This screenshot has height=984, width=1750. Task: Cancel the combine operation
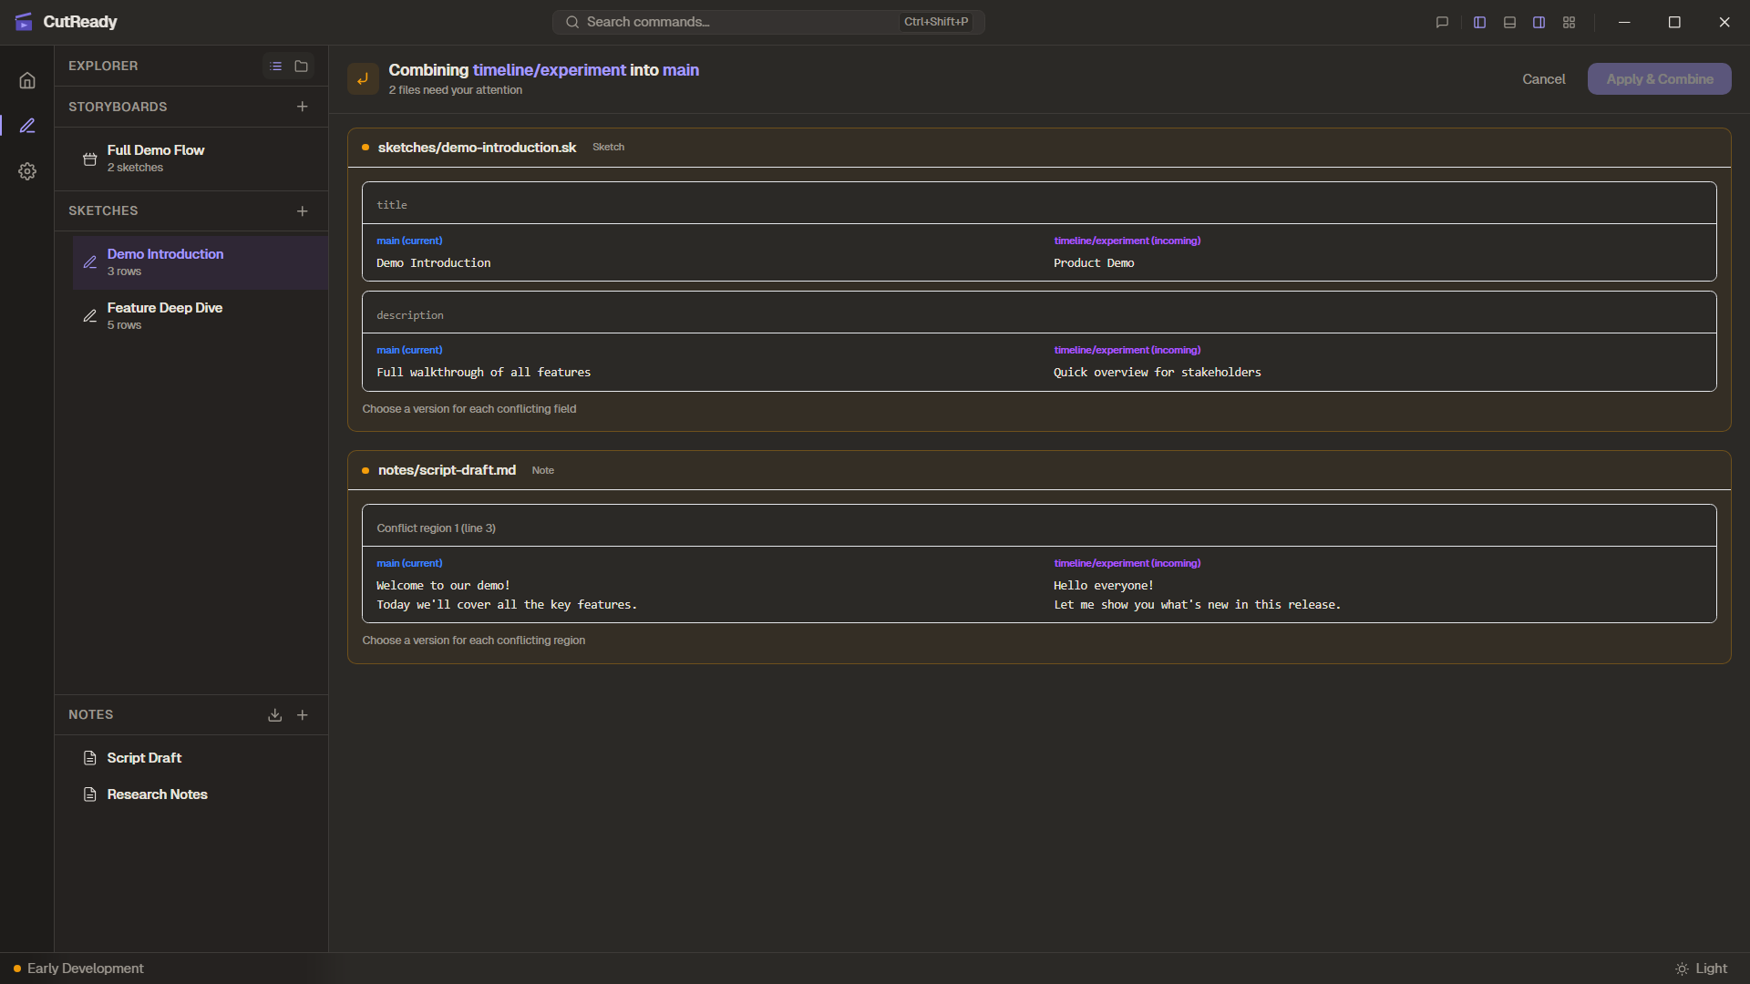pos(1543,79)
